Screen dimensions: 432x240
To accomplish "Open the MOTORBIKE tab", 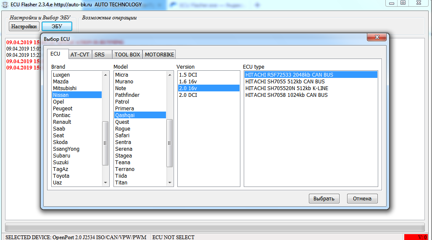I will [x=160, y=55].
